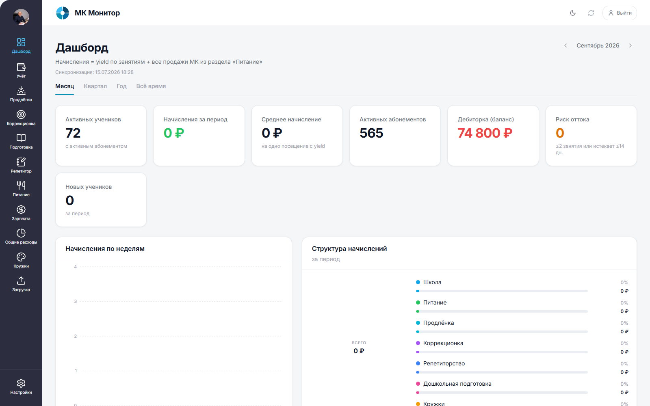The image size is (650, 406).
Task: Click the МК Монитор logo
Action: pyautogui.click(x=63, y=13)
